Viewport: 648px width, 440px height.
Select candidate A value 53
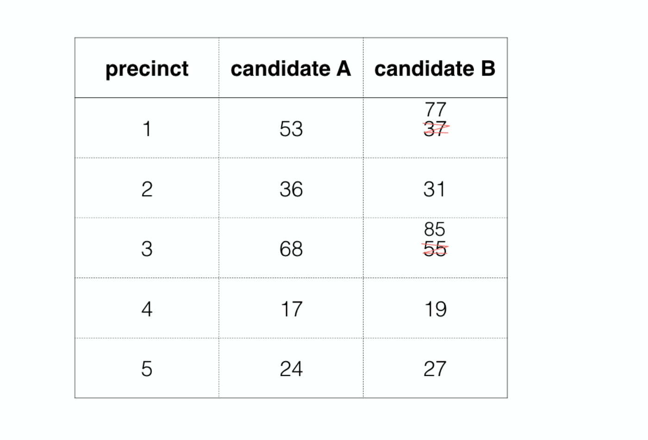coord(291,129)
